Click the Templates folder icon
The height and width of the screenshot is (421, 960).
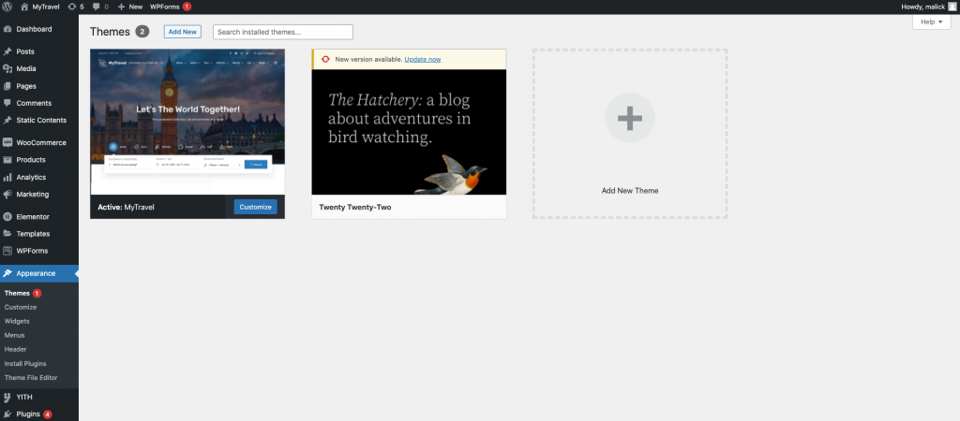[x=7, y=233]
